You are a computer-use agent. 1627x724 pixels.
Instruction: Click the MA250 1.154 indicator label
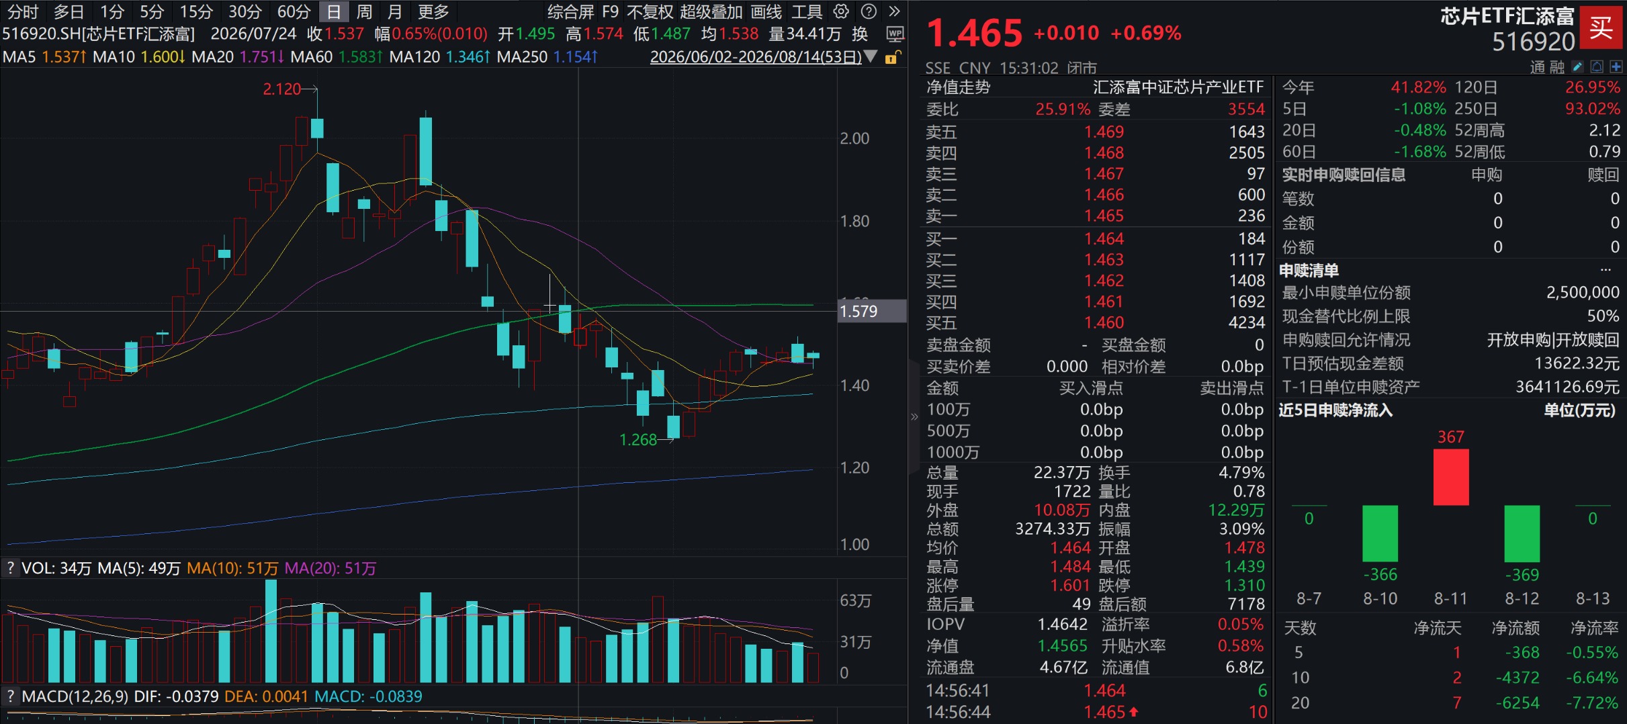point(547,57)
